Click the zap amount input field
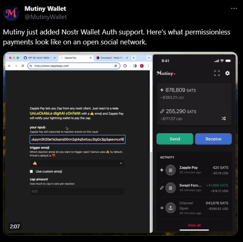The width and height of the screenshot is (243, 242). [x=77, y=191]
